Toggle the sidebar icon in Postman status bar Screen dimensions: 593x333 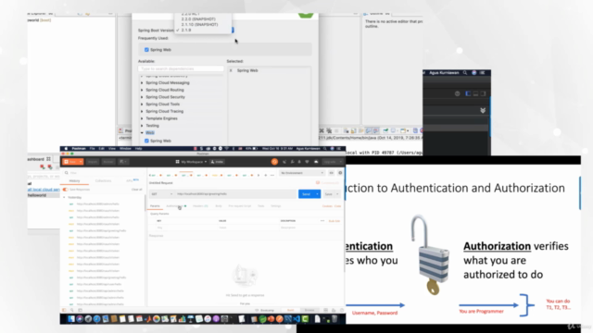click(64, 311)
